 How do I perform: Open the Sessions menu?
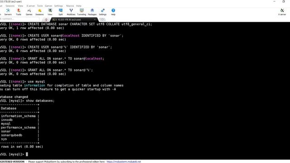[x=10, y=6]
